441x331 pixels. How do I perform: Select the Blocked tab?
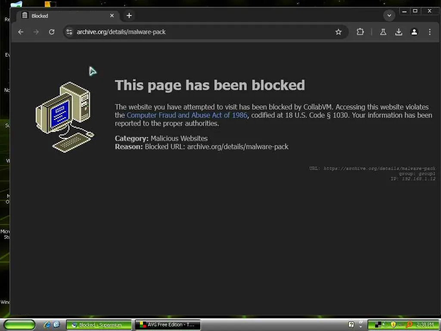pyautogui.click(x=68, y=16)
